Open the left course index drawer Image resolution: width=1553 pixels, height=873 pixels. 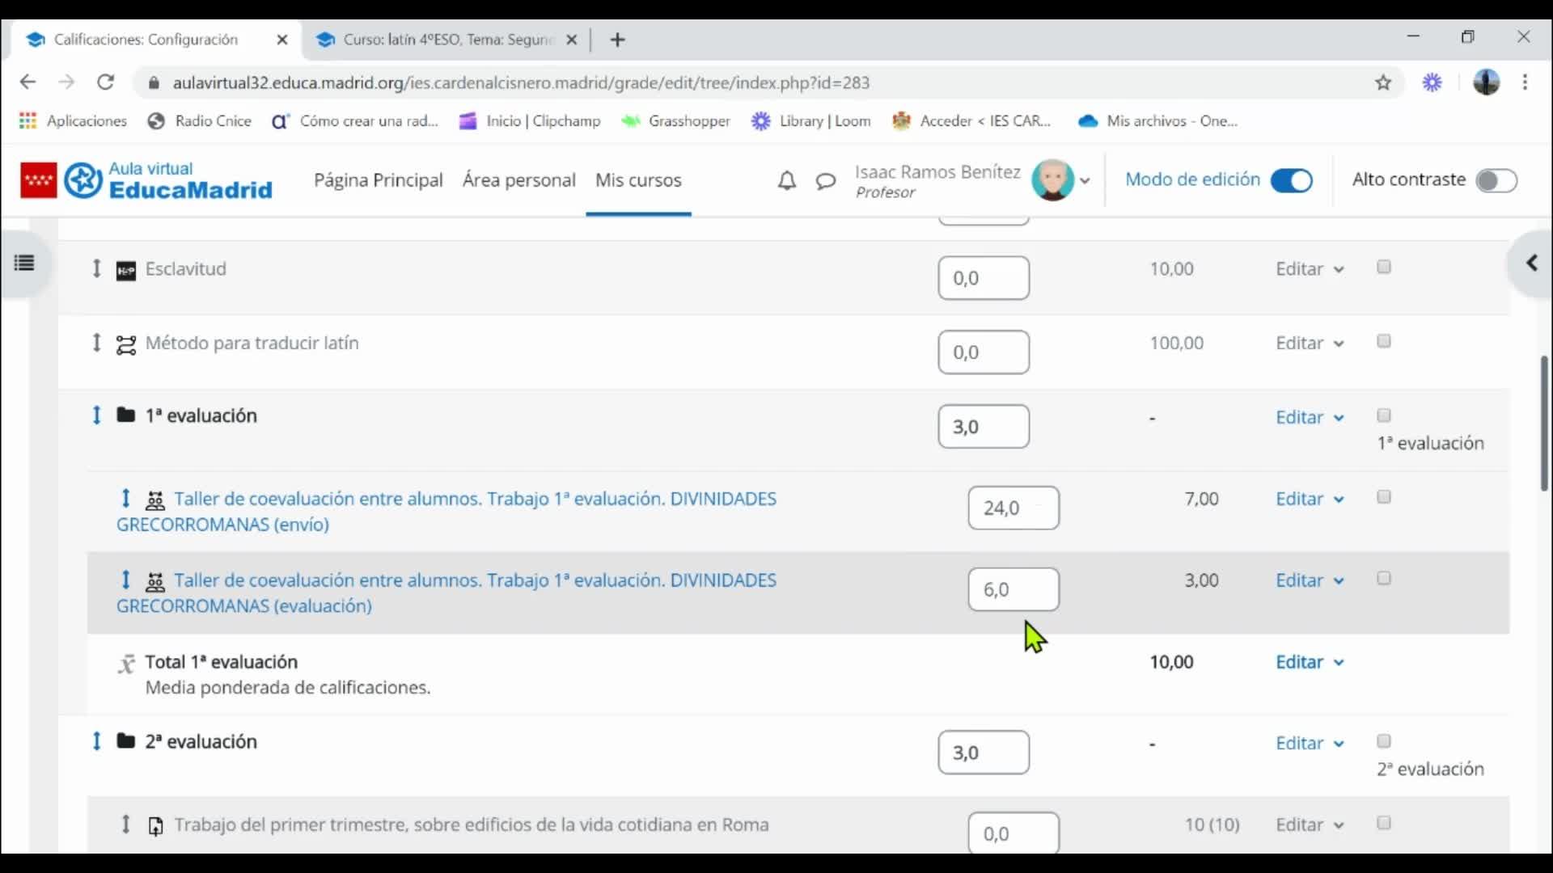point(24,263)
